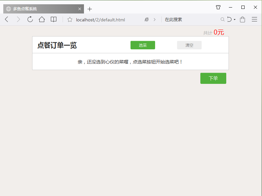Click the globe icon on the tab
Viewport: 262px width, 196px height.
tap(8, 9)
